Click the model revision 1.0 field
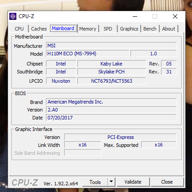This screenshot has height=192, width=192. [154, 54]
